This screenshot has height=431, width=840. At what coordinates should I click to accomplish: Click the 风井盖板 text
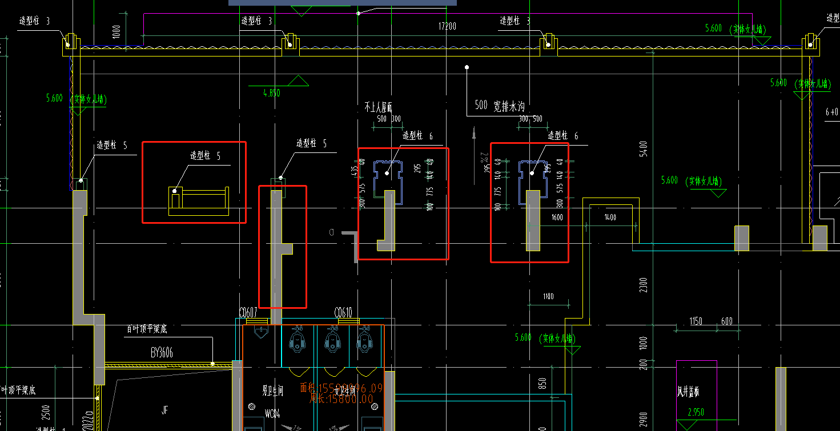click(x=688, y=392)
